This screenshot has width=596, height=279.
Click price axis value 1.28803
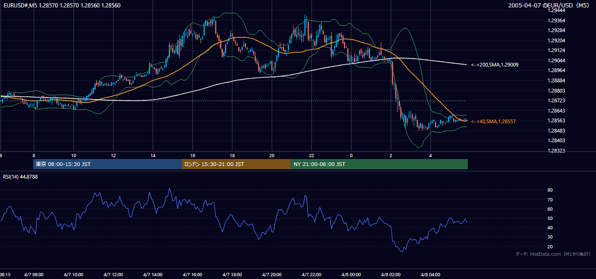[x=556, y=91]
